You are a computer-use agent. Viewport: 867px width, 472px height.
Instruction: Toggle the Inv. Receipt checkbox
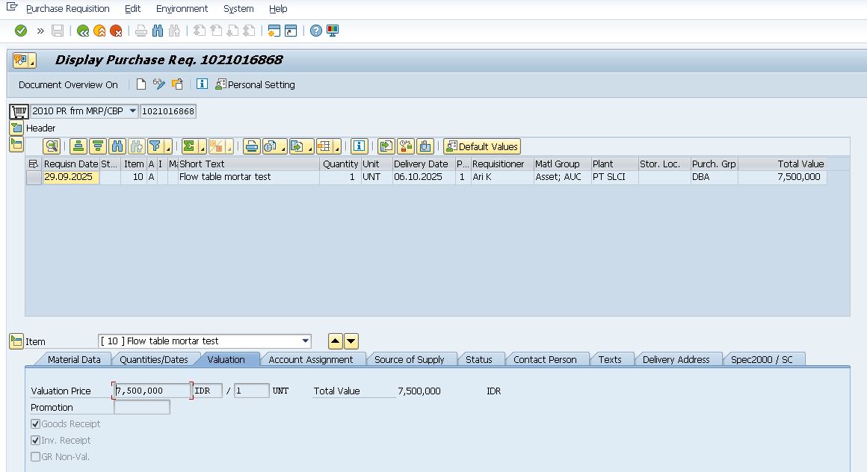click(36, 441)
